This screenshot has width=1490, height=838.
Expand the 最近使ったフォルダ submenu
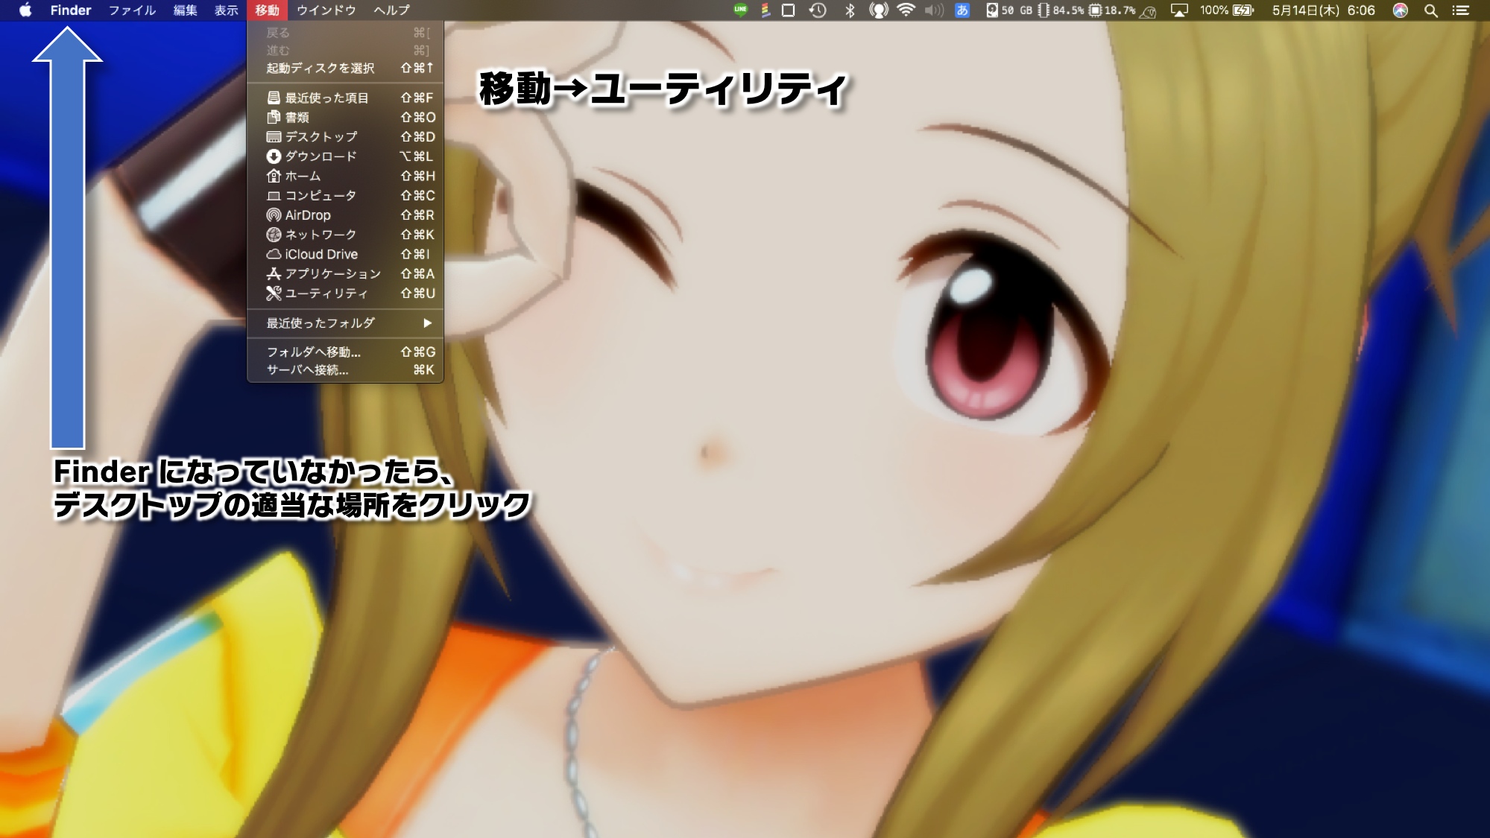[345, 323]
